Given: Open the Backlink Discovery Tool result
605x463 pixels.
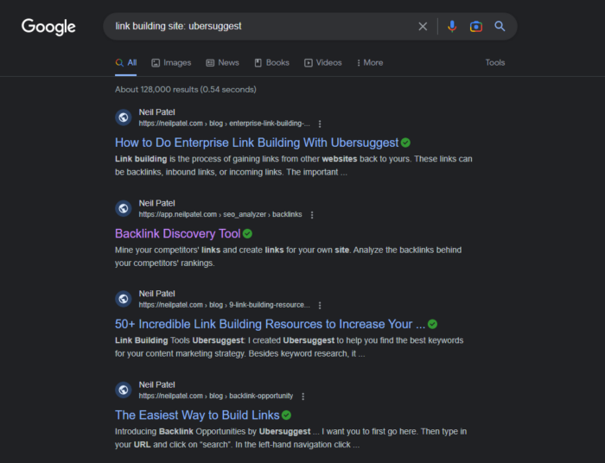Looking at the screenshot, I should [177, 233].
